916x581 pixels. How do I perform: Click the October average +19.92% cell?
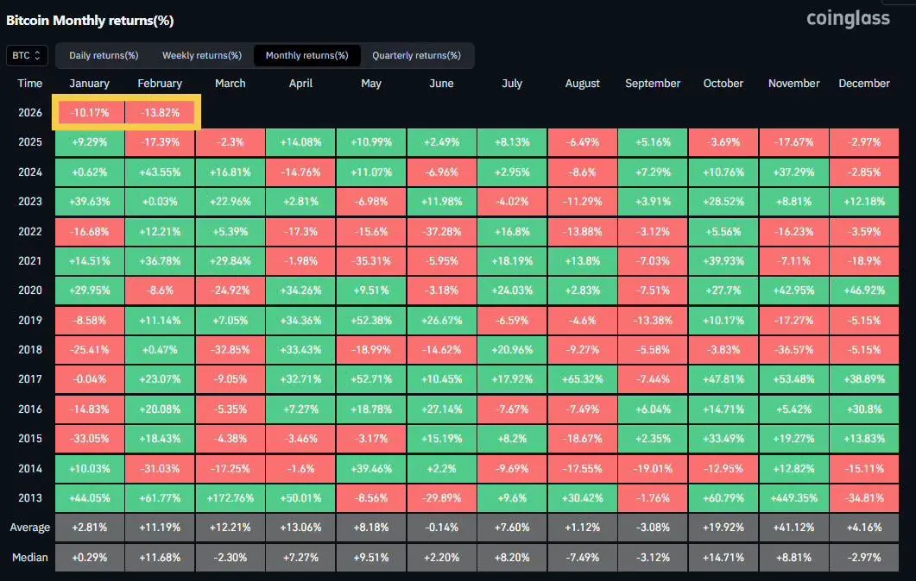click(723, 528)
